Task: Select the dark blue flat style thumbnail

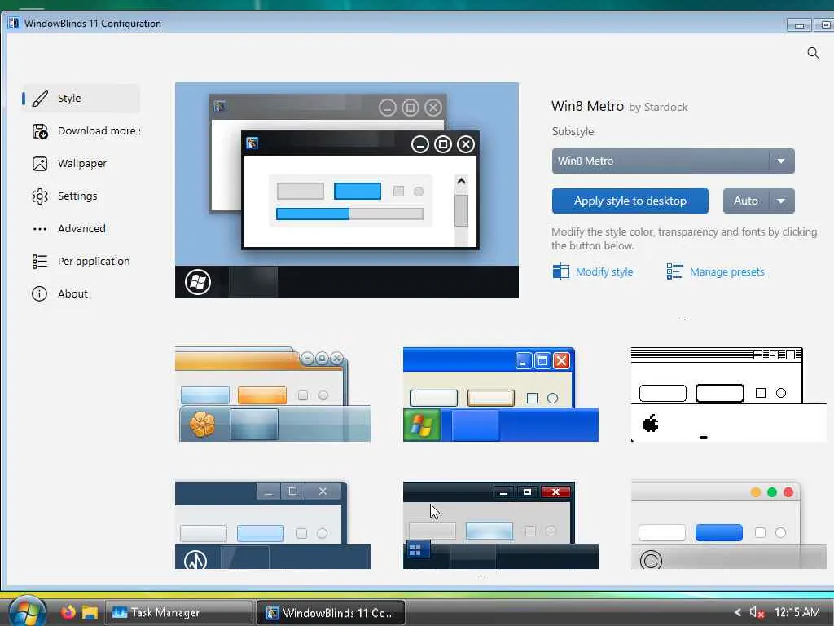Action: 272,525
